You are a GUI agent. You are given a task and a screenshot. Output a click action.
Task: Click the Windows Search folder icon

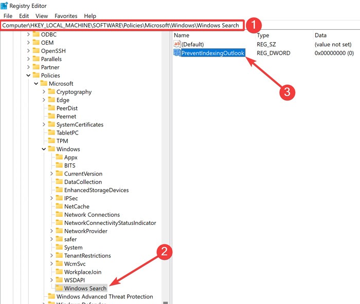tap(60, 288)
